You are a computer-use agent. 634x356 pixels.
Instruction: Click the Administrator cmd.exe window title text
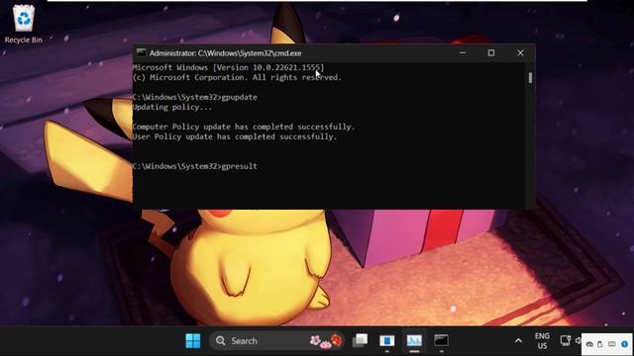tap(225, 52)
